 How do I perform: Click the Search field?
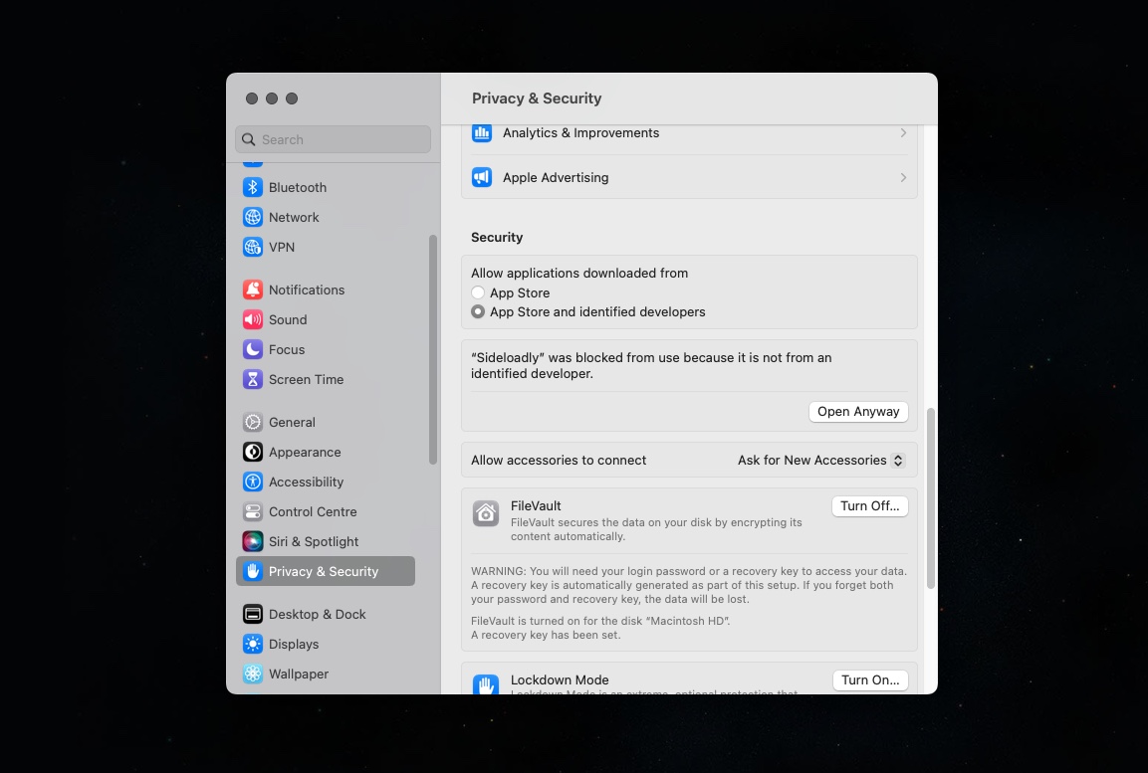334,139
